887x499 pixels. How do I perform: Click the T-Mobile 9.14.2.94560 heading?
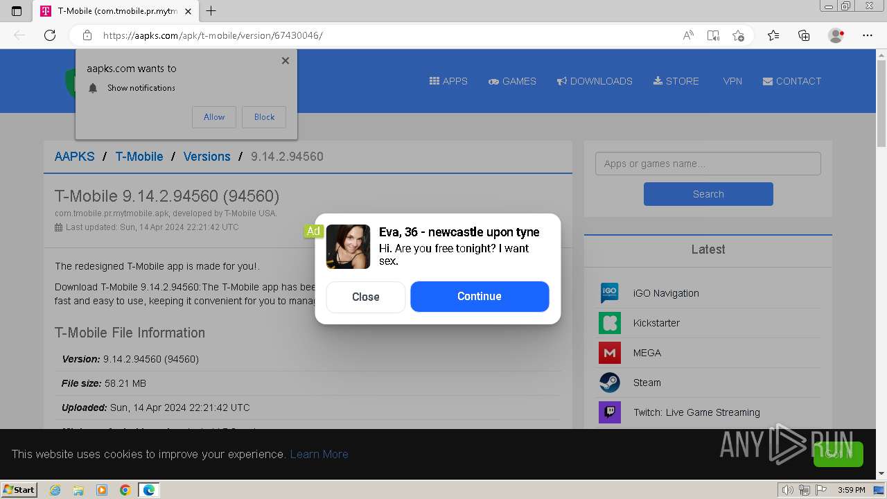[167, 196]
